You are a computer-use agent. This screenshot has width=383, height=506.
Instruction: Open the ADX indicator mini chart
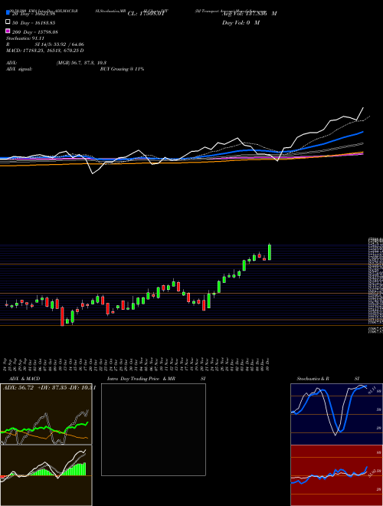pyautogui.click(x=46, y=414)
